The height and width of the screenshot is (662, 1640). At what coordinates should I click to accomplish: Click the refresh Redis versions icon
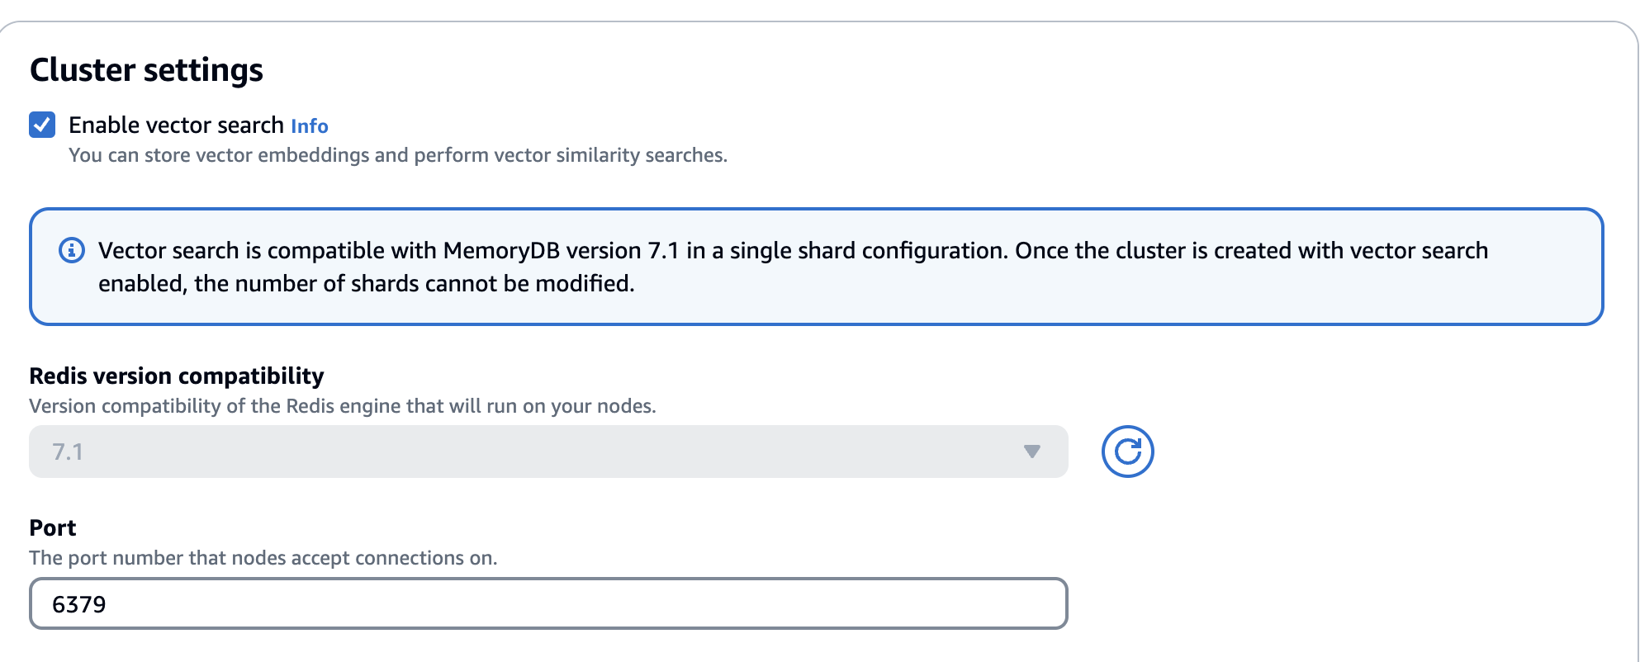click(x=1127, y=452)
